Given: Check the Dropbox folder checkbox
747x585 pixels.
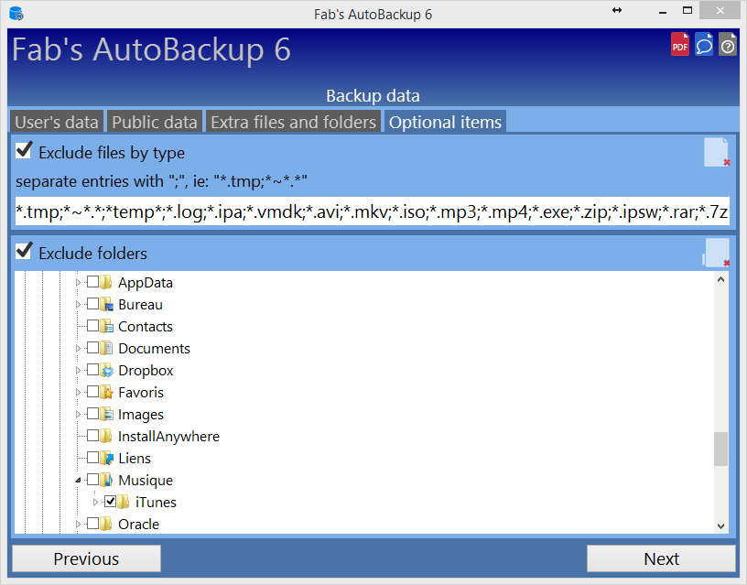Looking at the screenshot, I should [92, 369].
